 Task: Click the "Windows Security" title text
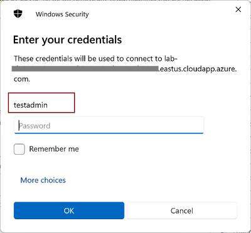[62, 14]
